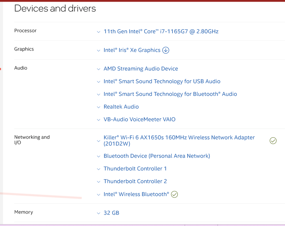The width and height of the screenshot is (285, 226).
Task: Open Intel Smart Sound Technology for USB Audio
Action: point(162,81)
